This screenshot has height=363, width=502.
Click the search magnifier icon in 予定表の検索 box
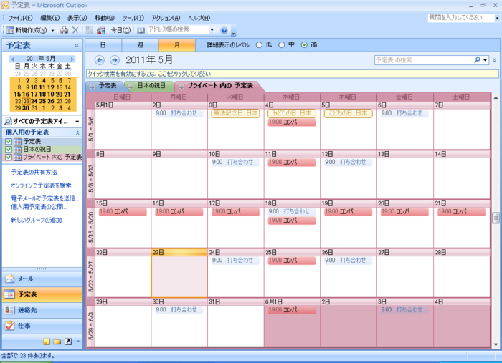tap(477, 59)
